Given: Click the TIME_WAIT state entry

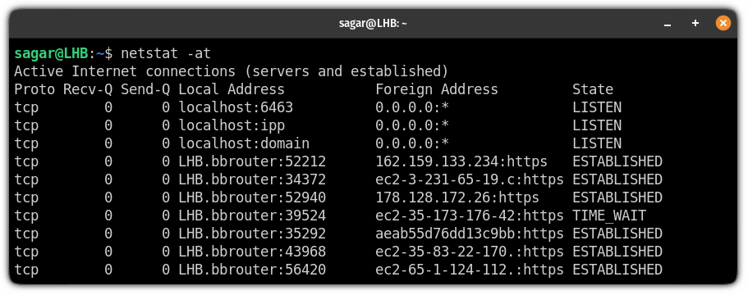Looking at the screenshot, I should point(609,216).
